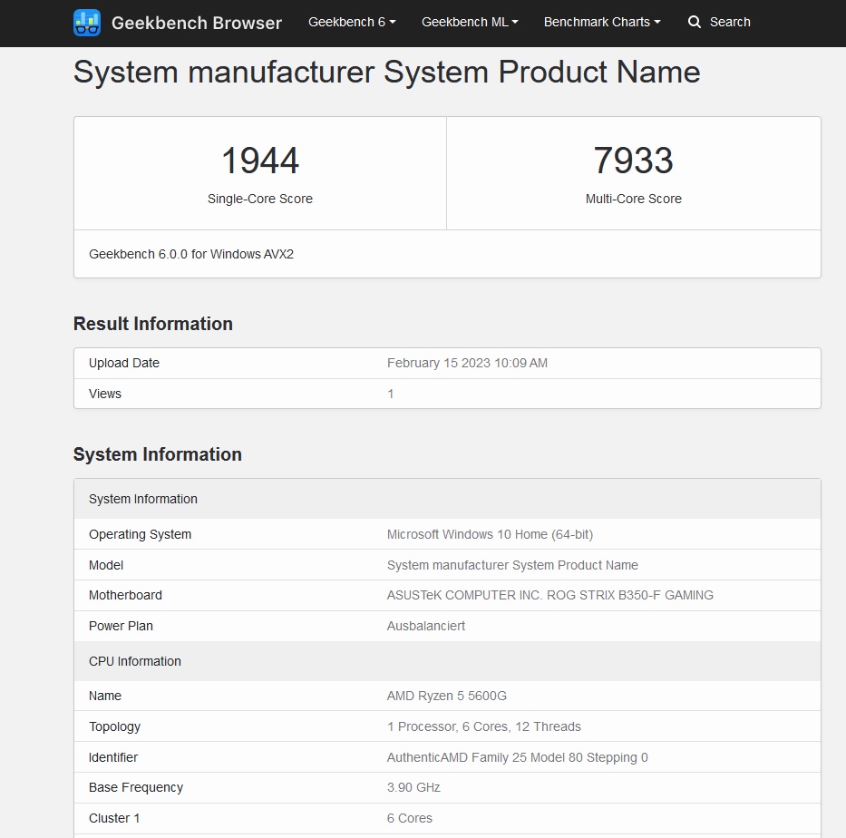Viewport: 846px width, 838px height.
Task: Select the 6 Cores cluster value
Action: [410, 819]
